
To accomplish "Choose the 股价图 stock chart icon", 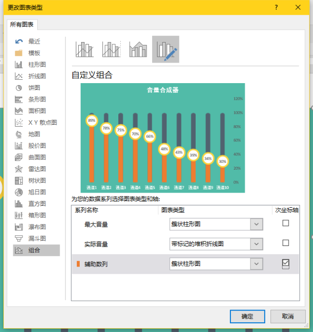I will coord(19,146).
